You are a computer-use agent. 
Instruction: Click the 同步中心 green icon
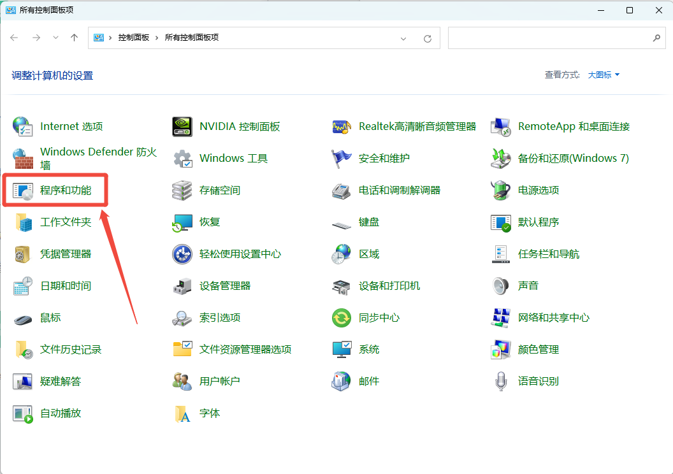click(x=342, y=318)
